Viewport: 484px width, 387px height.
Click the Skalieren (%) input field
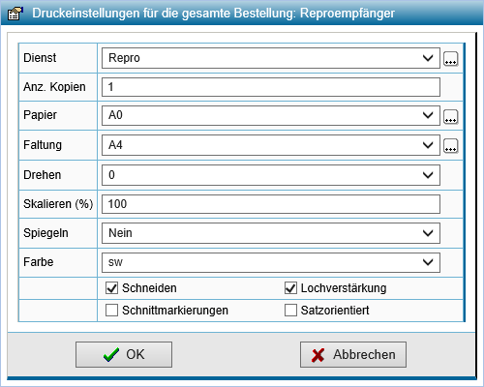[271, 204]
